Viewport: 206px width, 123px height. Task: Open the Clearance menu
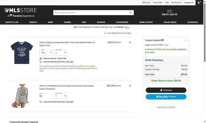192,22
